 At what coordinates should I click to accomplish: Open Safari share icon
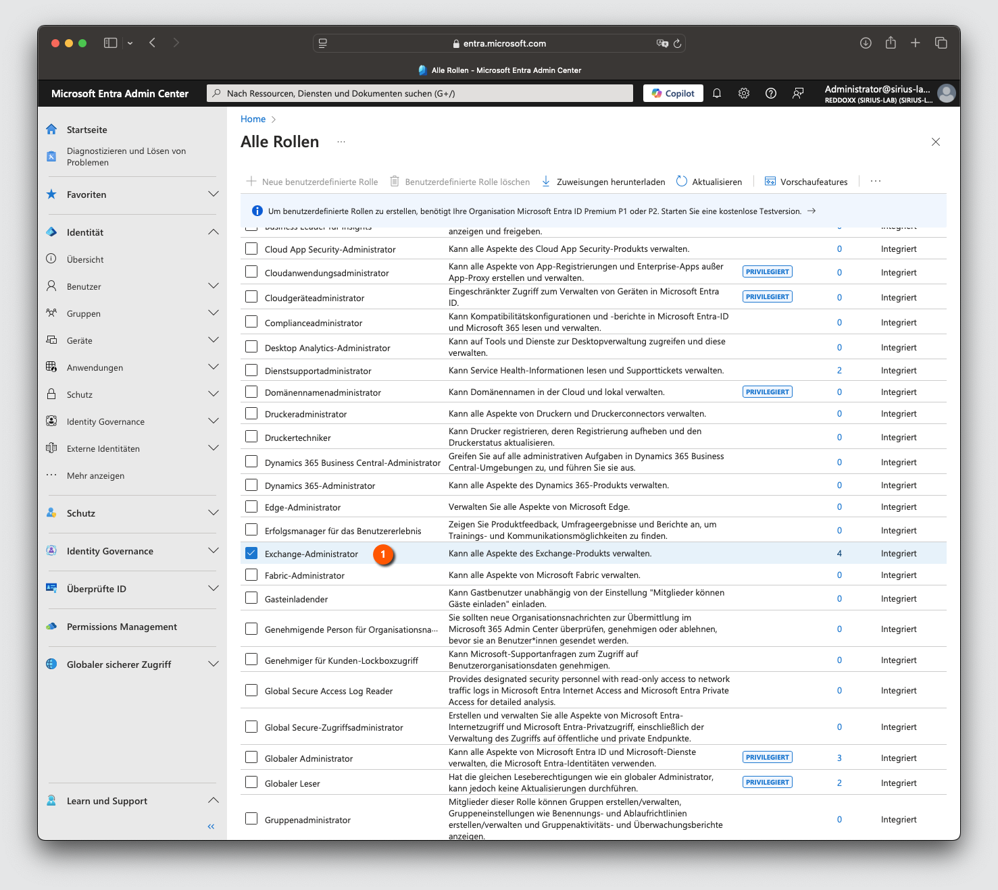(x=891, y=43)
